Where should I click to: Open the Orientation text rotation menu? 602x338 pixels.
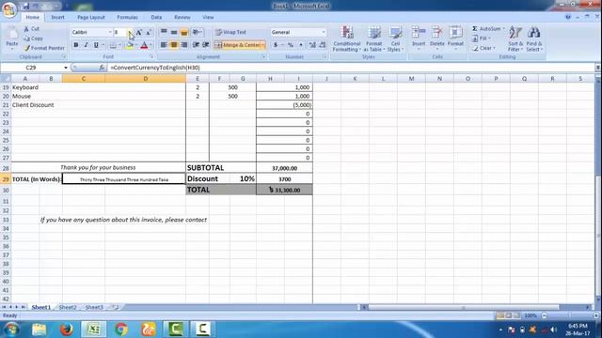tap(197, 32)
